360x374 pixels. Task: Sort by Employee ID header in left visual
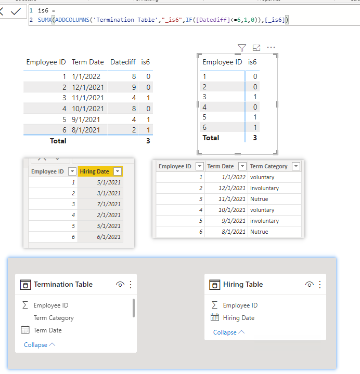[x=46, y=62]
